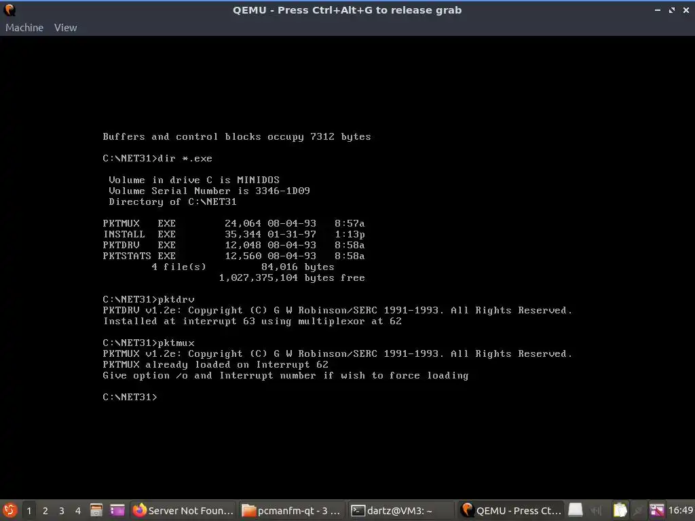The image size is (695, 521).
Task: Click '4 file(s) 84,016 bytes' line
Action: click(x=243, y=267)
